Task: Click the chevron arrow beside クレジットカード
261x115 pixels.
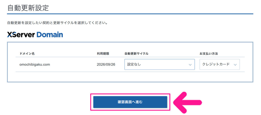Action: point(235,65)
